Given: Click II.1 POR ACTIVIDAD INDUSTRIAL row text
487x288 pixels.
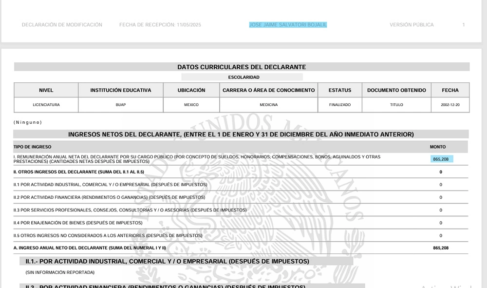Looking at the screenshot, I should tap(110, 185).
